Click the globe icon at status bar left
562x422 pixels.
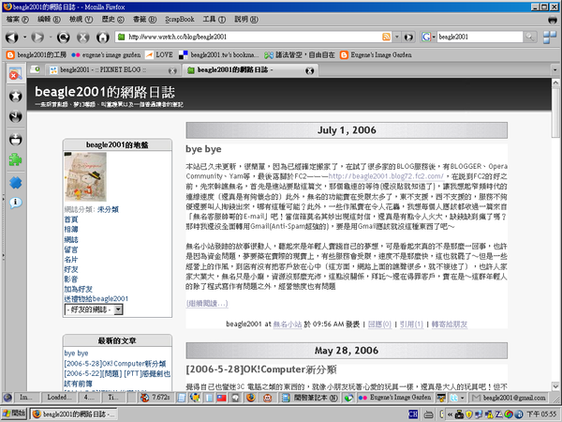(x=7, y=398)
